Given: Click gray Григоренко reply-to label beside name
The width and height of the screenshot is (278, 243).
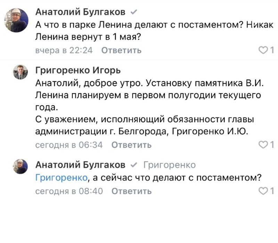Looking at the screenshot, I should [170, 165].
